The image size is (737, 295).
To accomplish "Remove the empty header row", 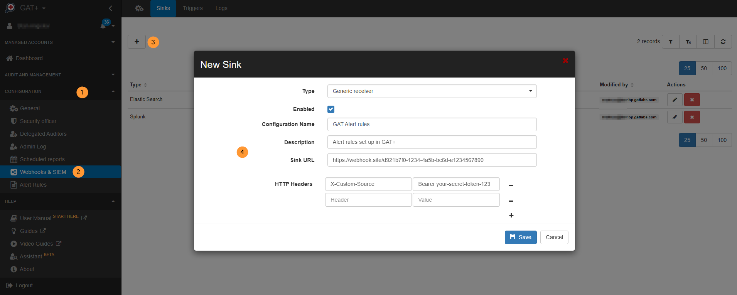I will 511,201.
